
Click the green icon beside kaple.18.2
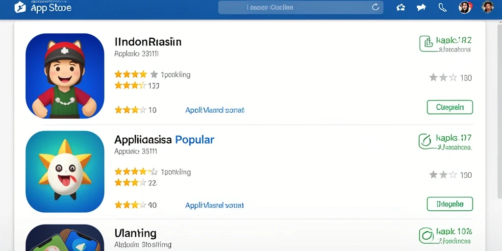427,44
